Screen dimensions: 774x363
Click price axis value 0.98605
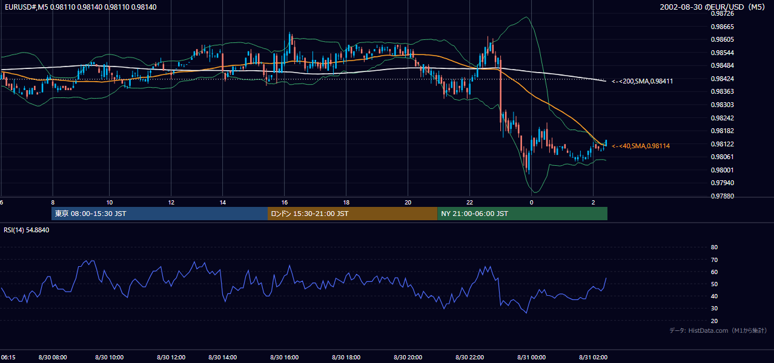(722, 39)
